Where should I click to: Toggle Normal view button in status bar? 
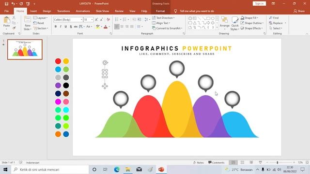point(233,162)
